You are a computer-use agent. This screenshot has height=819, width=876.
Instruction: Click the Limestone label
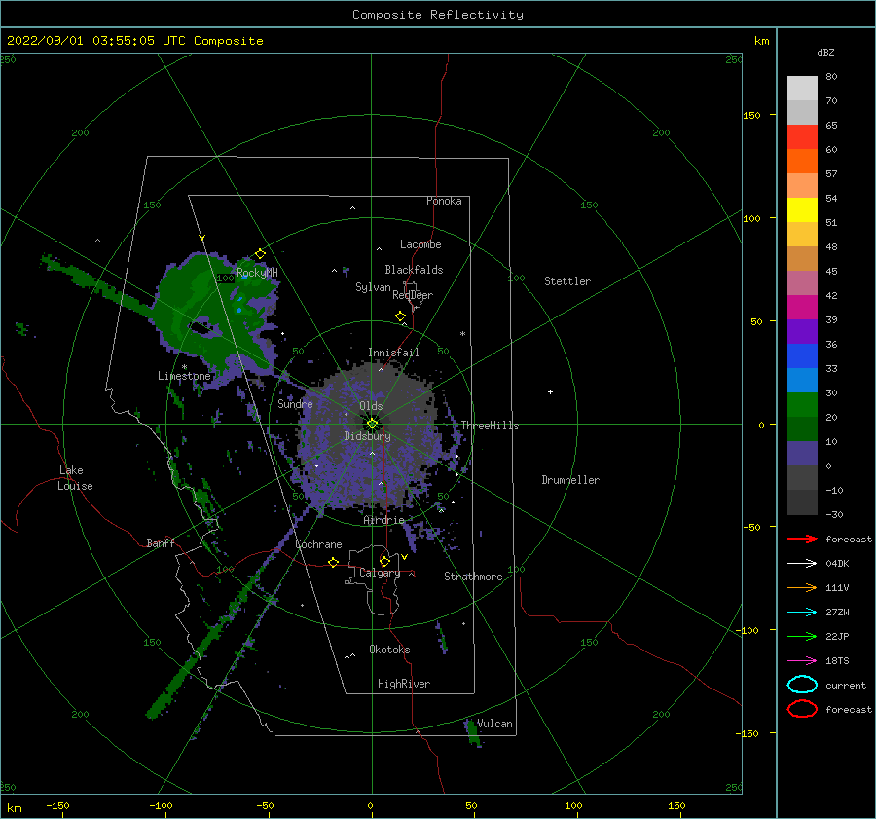pyautogui.click(x=184, y=376)
